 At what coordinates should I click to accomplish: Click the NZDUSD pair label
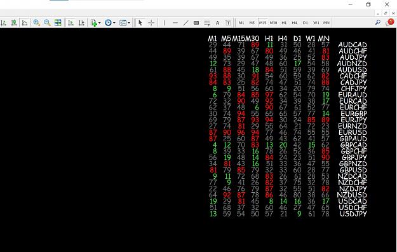pyautogui.click(x=352, y=195)
